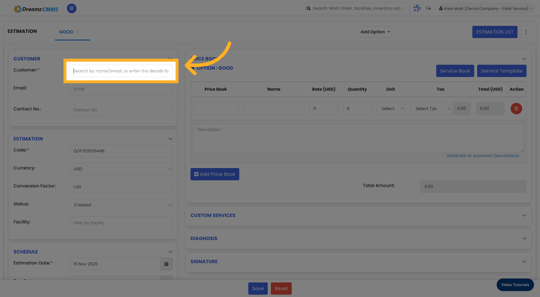Click Generate AI-powered Descriptions link

click(483, 155)
